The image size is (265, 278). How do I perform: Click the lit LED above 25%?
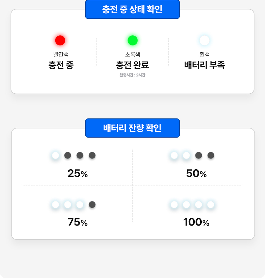55,155
